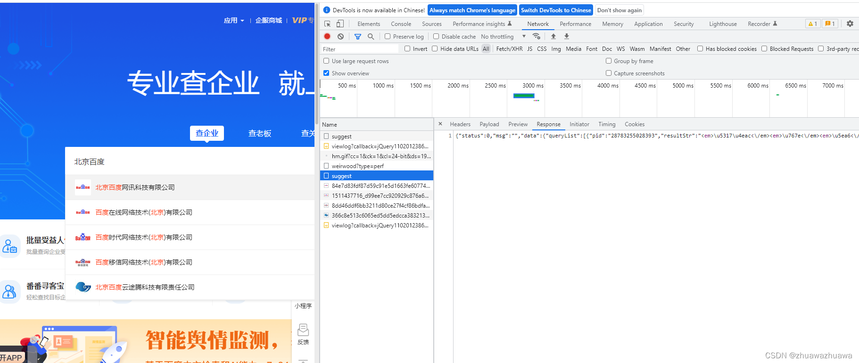Show the Preview sub-tab
The height and width of the screenshot is (363, 859).
coord(518,124)
